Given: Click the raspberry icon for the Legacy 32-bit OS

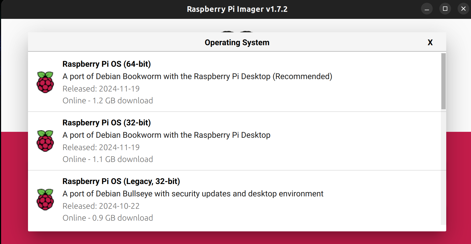Looking at the screenshot, I should point(45,199).
